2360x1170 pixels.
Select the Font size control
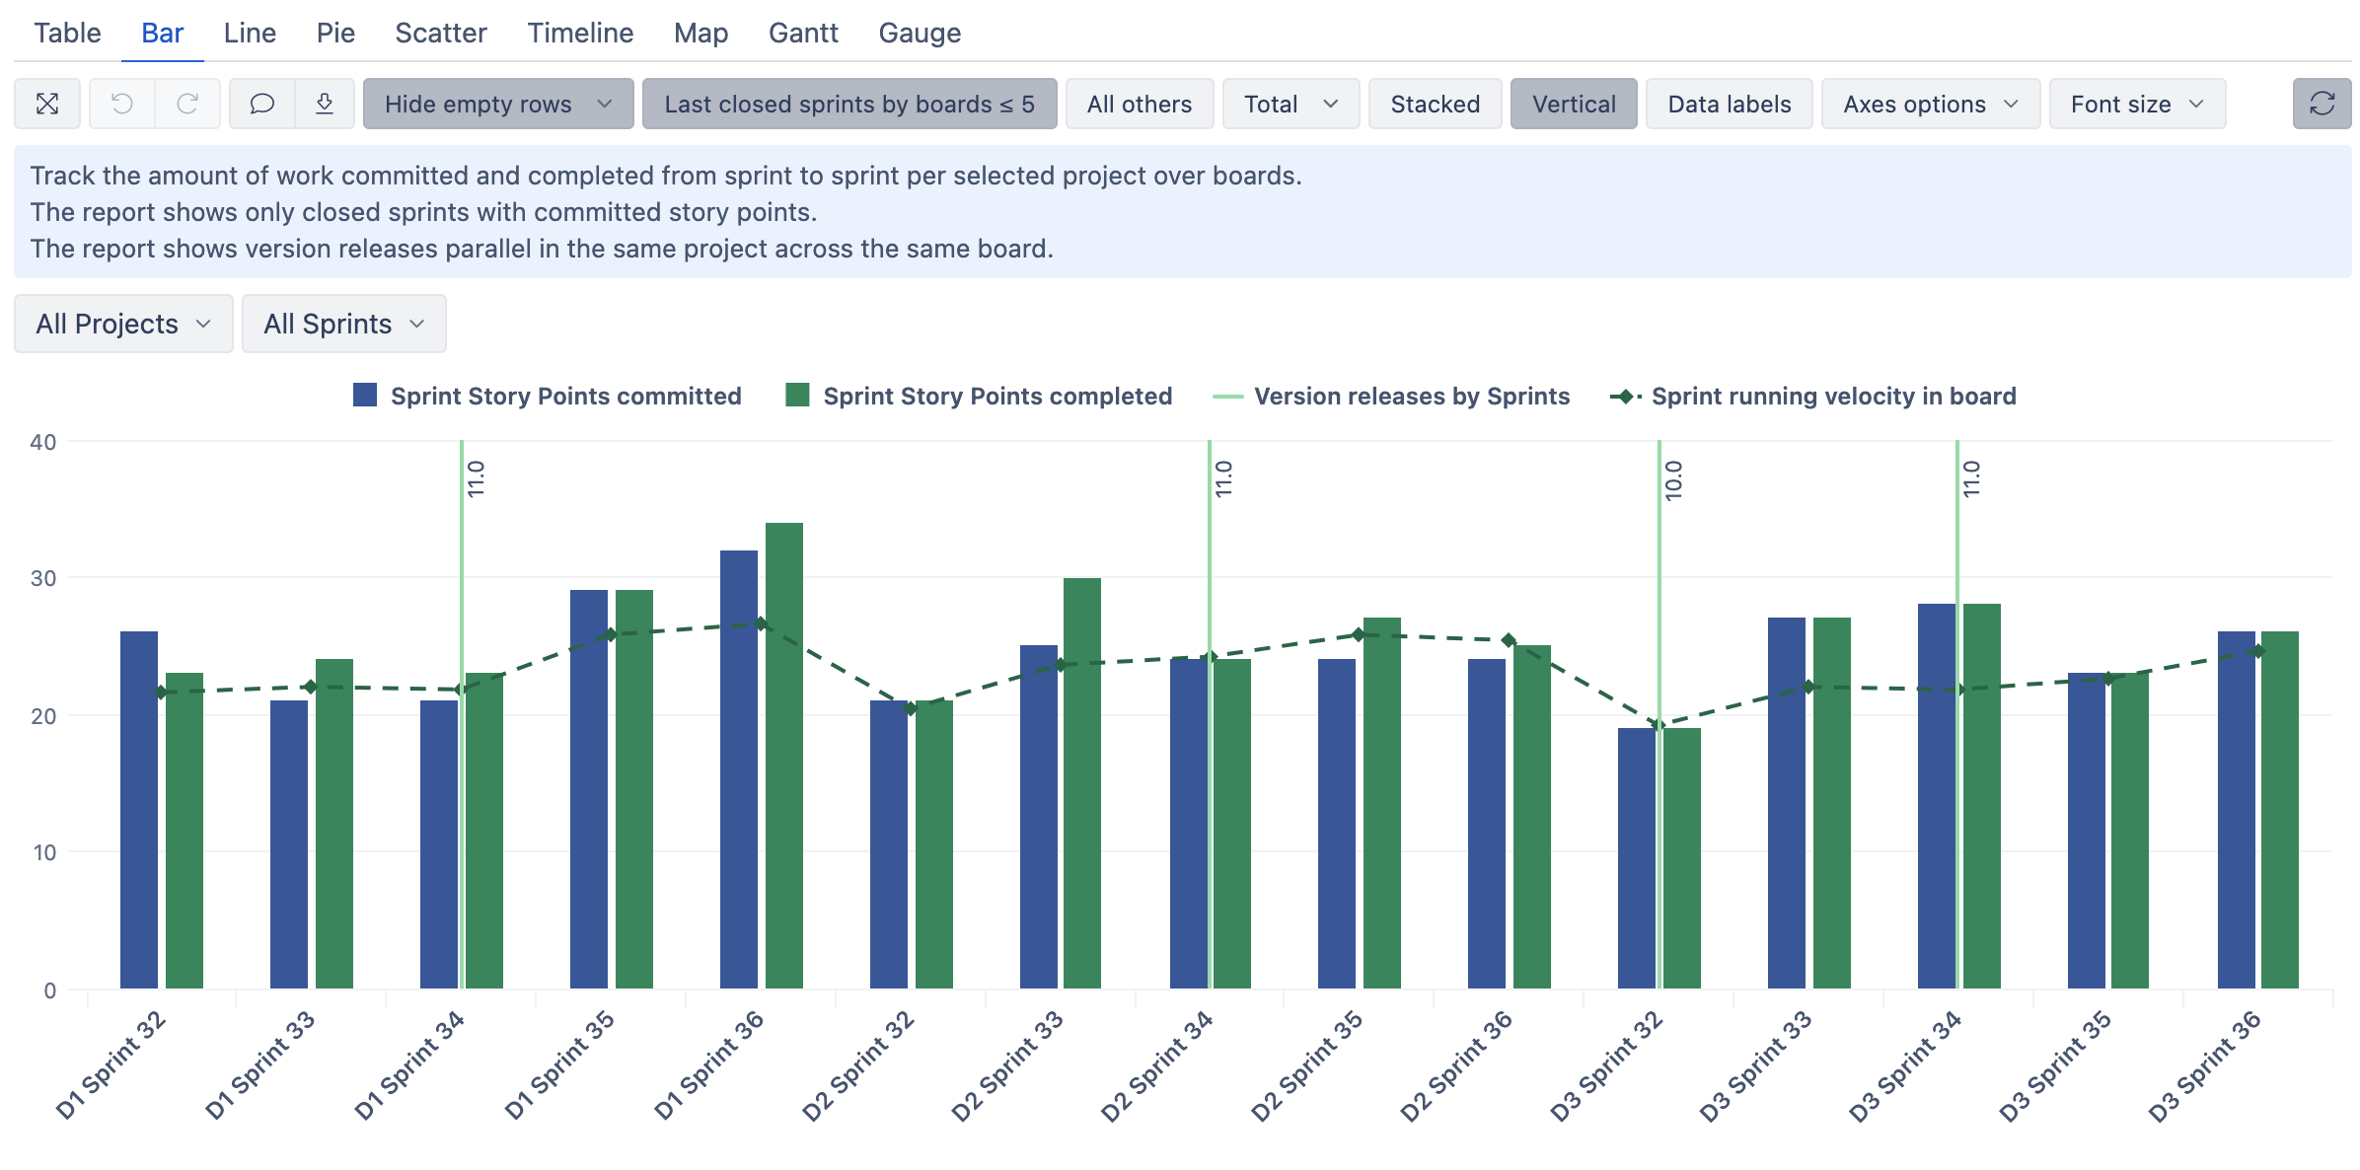coord(2135,104)
